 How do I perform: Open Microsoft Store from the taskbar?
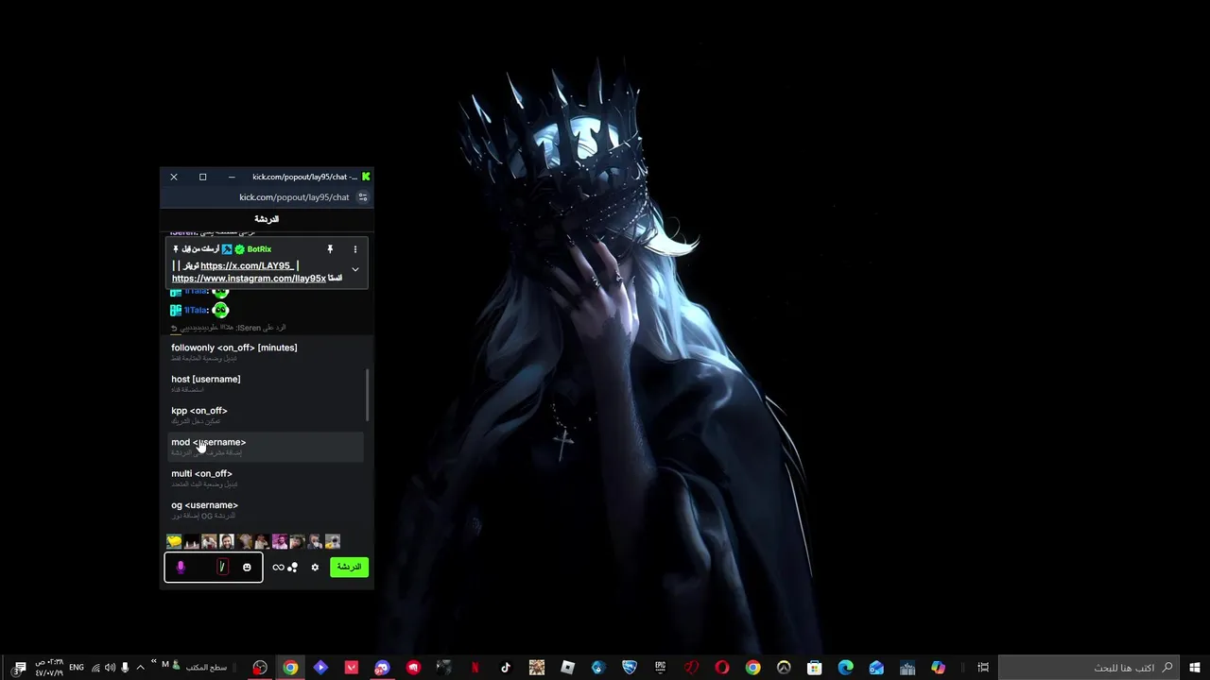[x=815, y=668]
